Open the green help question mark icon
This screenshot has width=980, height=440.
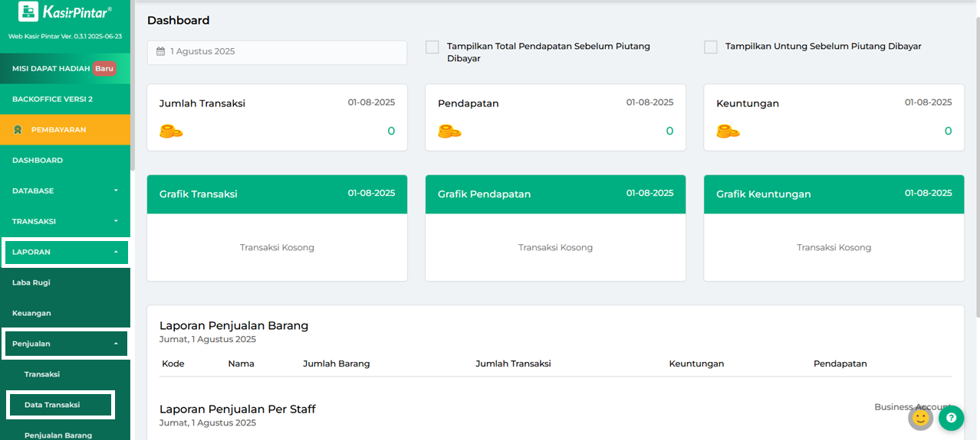[x=951, y=418]
